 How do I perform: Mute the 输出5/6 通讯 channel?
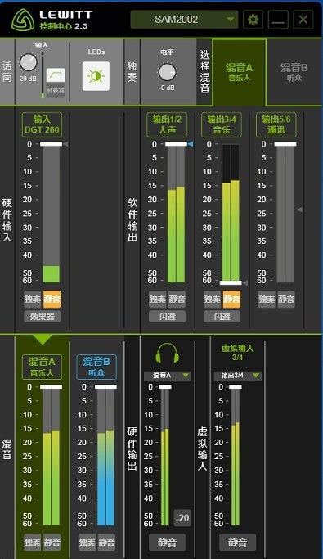286,299
